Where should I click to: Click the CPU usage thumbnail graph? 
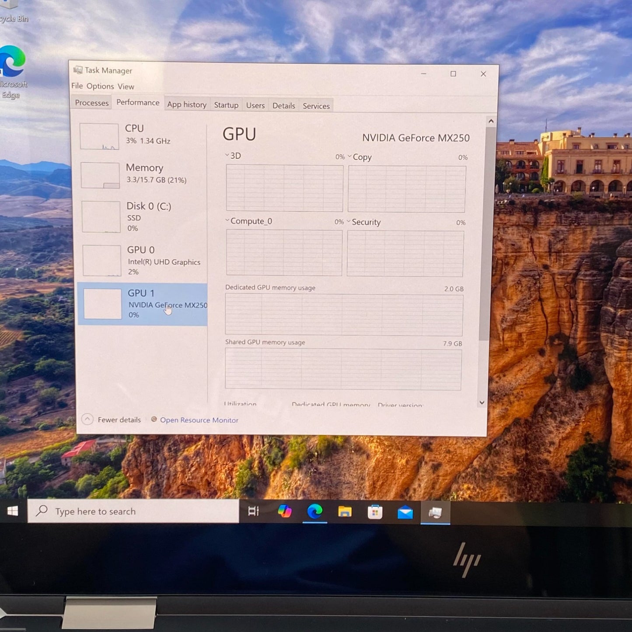(x=99, y=136)
